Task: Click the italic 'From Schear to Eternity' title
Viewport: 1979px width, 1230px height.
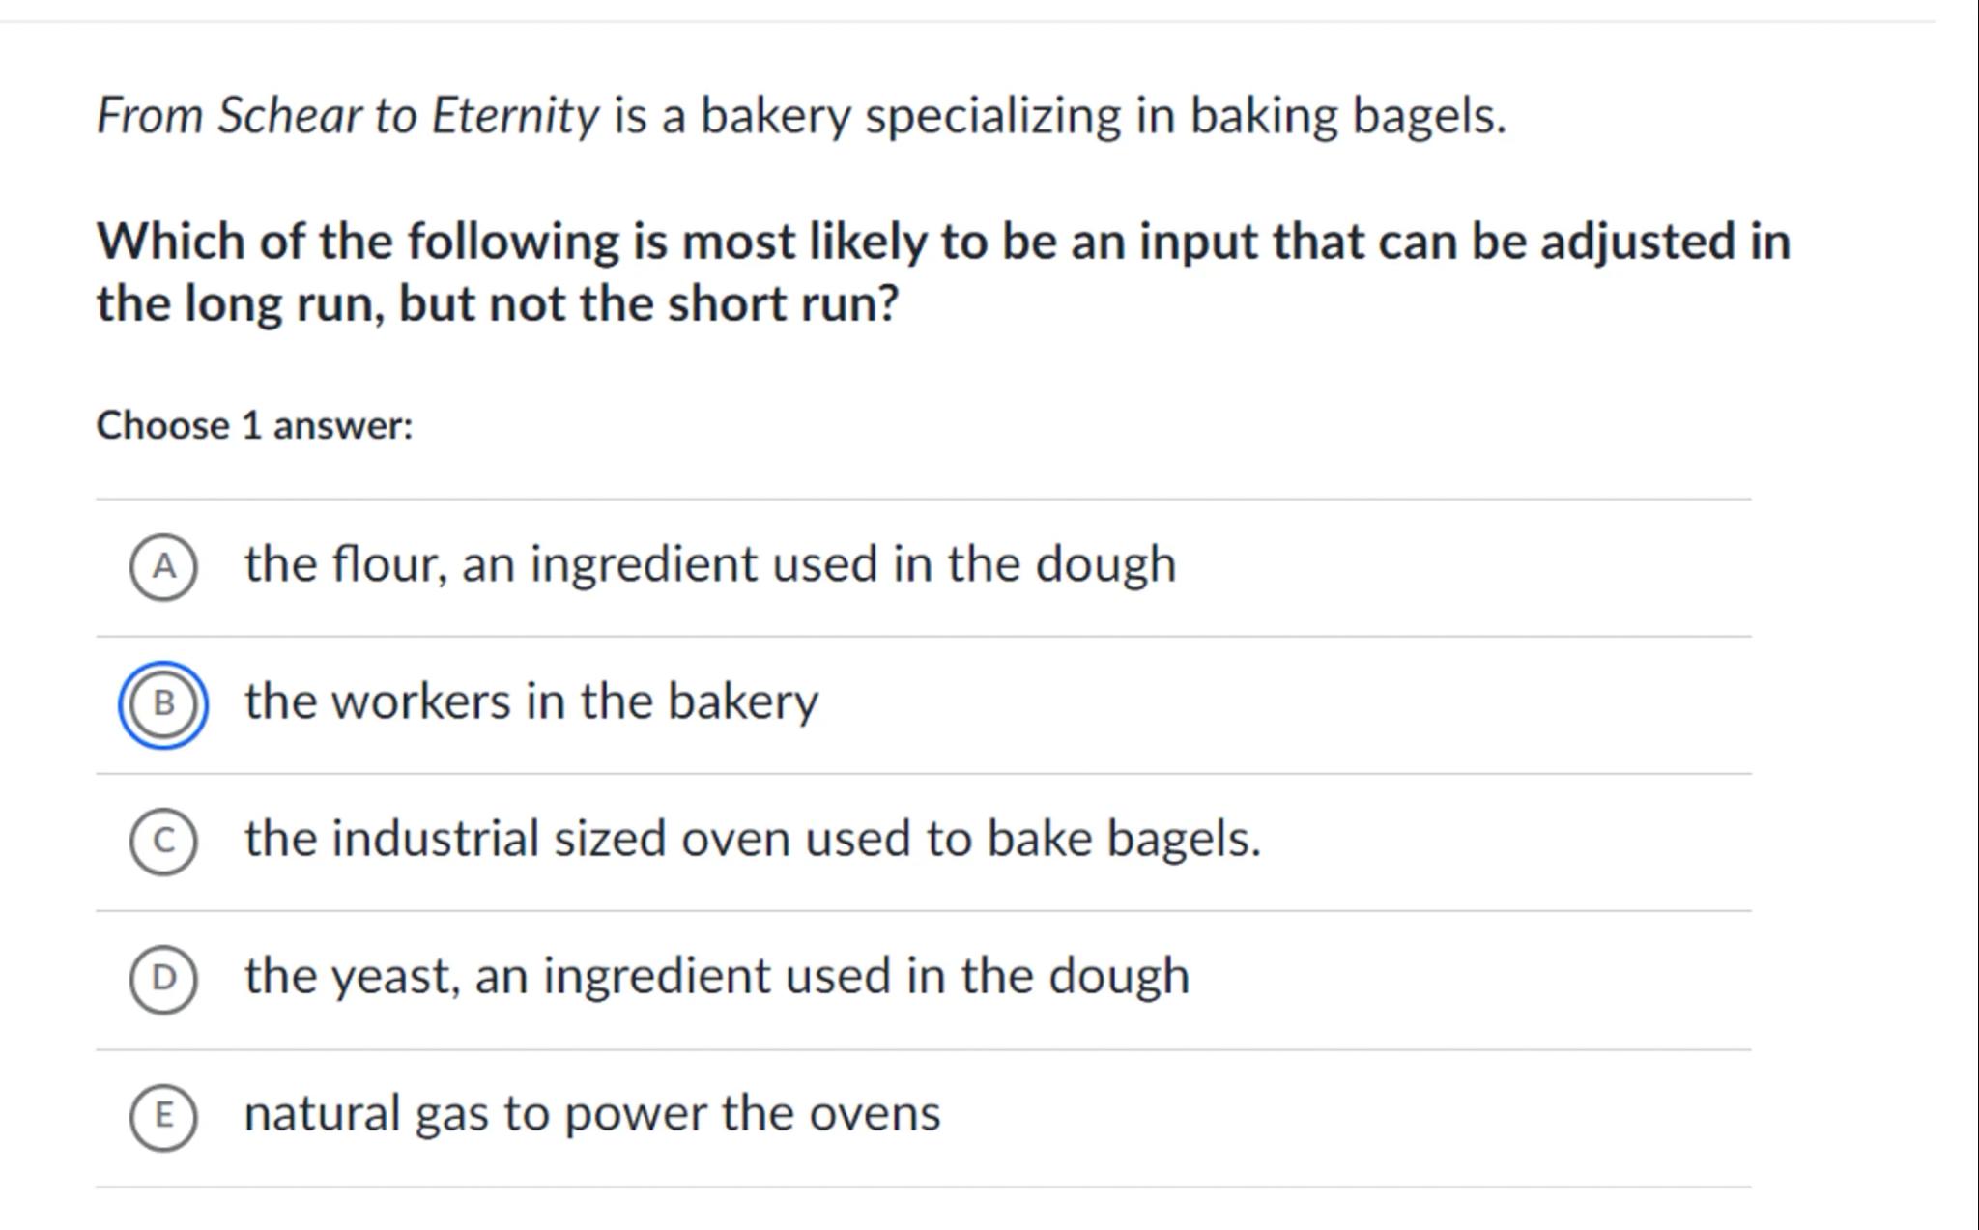Action: point(348,116)
